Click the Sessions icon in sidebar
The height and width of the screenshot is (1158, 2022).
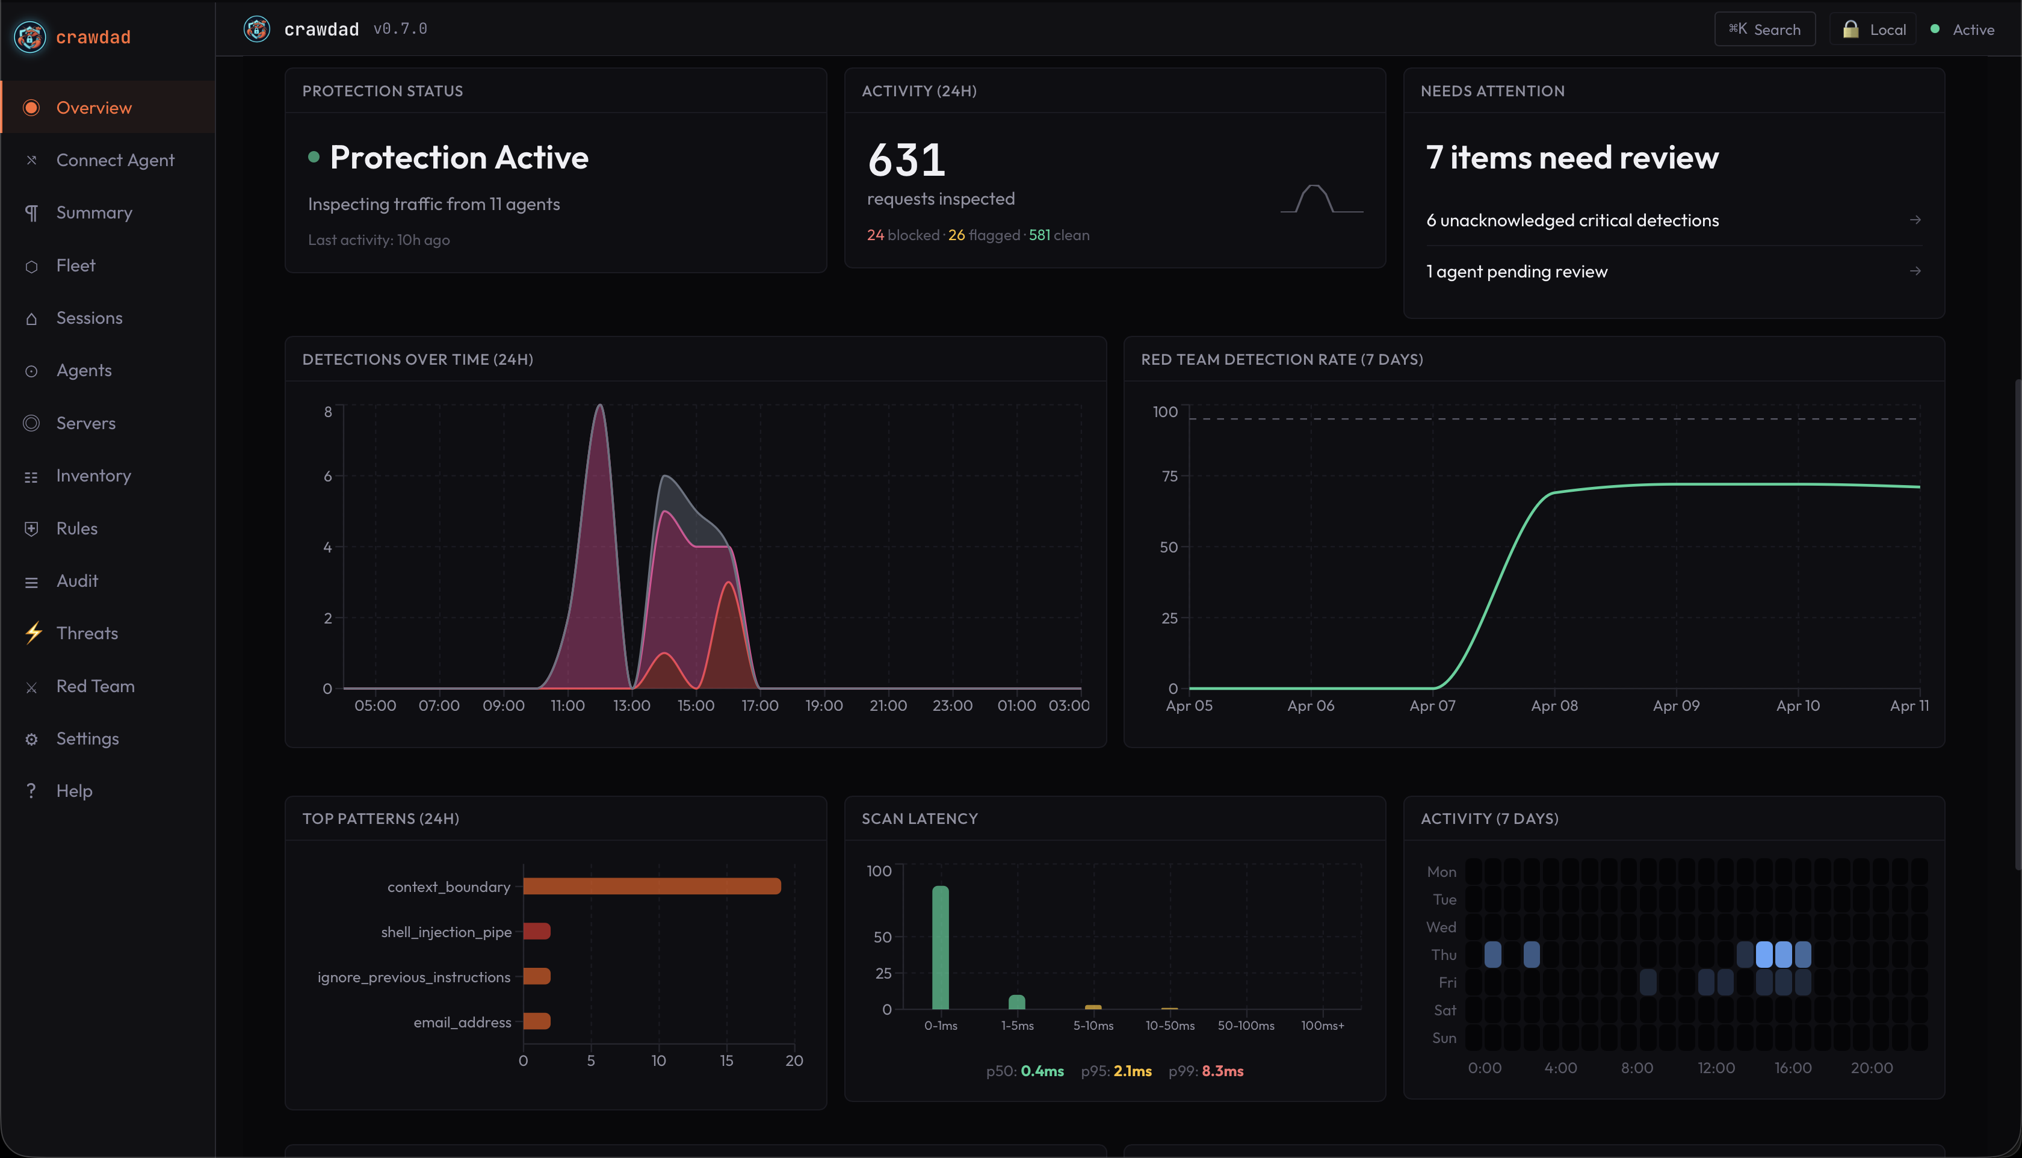pos(31,318)
